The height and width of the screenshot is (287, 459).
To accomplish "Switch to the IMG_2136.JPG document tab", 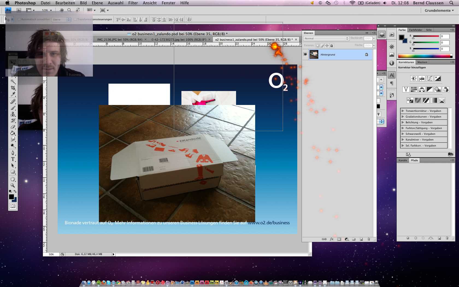I will point(120,40).
